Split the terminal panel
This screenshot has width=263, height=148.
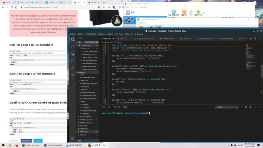point(246,107)
